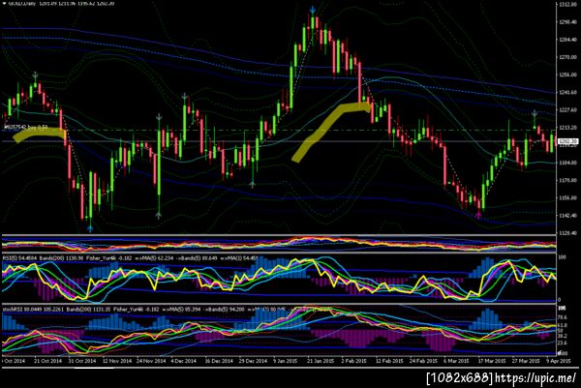Select the '#6257542 buy 0.50' order label
The image size is (581, 388).
pos(25,127)
